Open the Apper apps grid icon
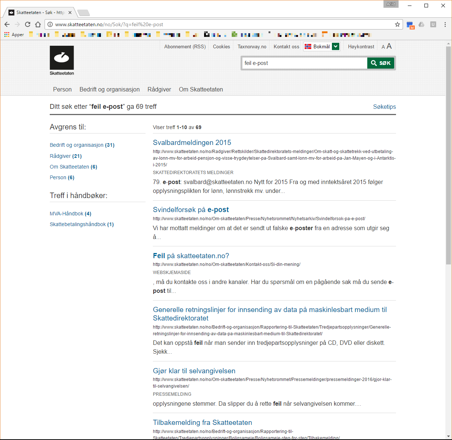 [x=7, y=35]
